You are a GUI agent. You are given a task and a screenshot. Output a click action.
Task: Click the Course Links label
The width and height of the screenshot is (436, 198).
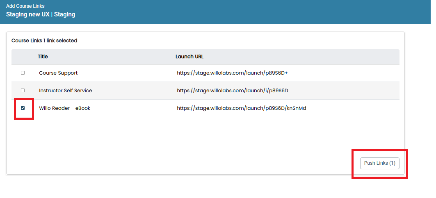pyautogui.click(x=27, y=41)
